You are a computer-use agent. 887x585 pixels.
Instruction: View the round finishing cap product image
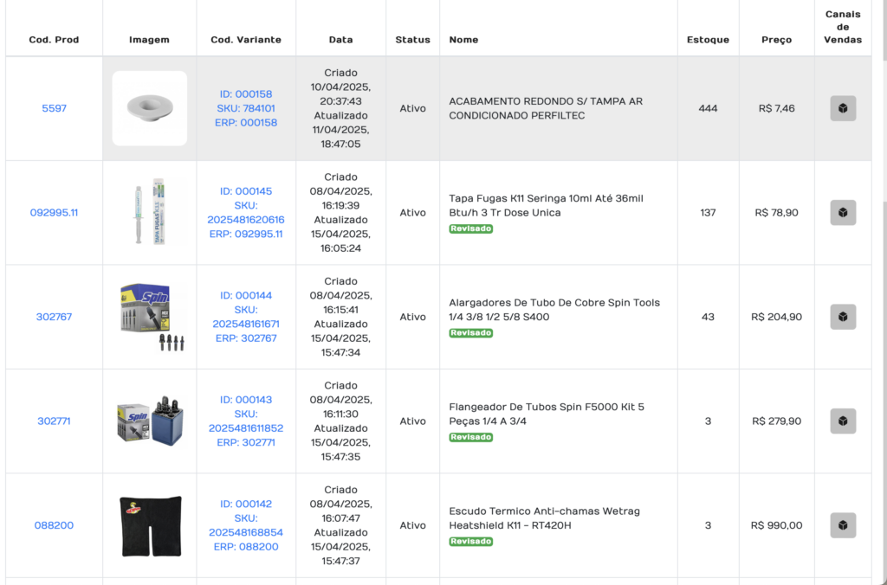tap(150, 108)
